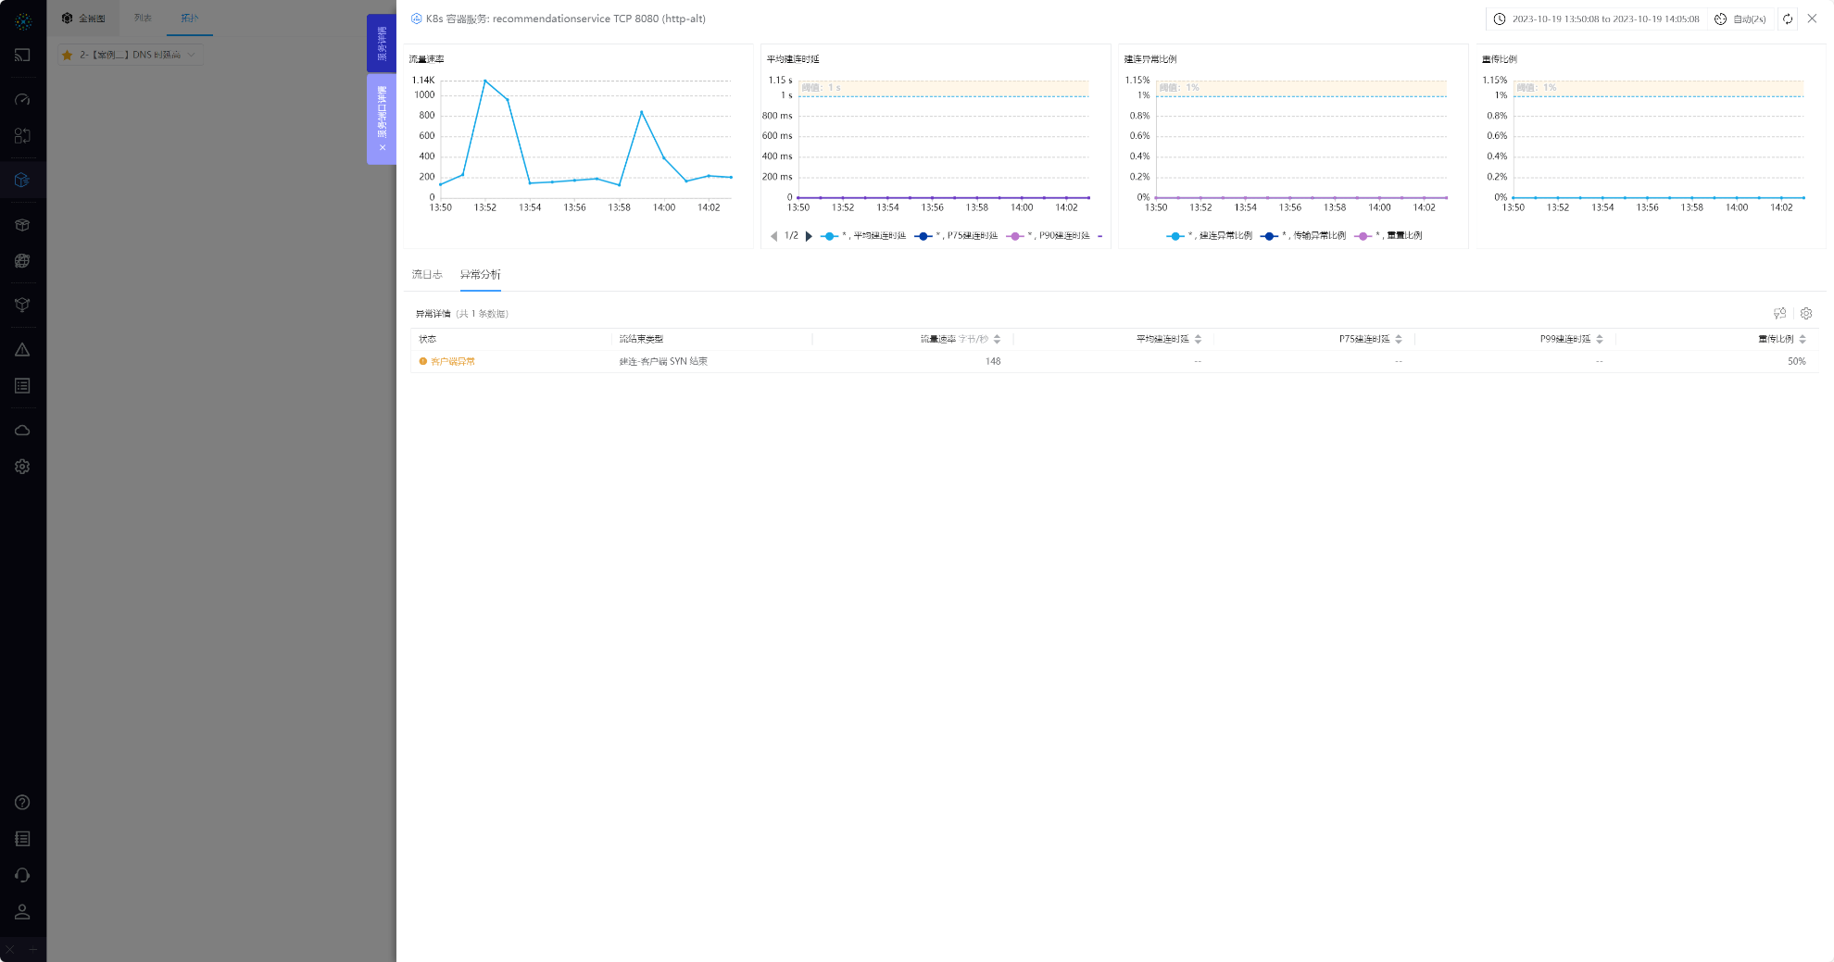Image resolution: width=1834 pixels, height=962 pixels.
Task: Select the 异常分析 tab
Action: click(x=480, y=275)
